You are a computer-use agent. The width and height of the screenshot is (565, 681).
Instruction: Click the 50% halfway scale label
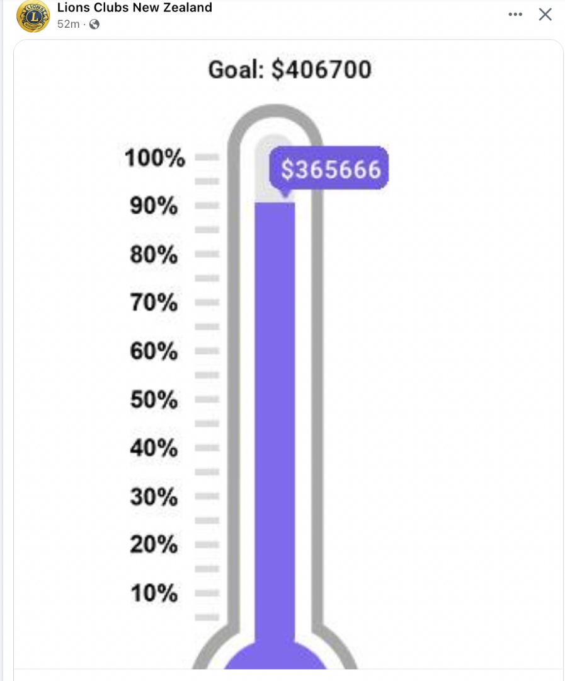(154, 400)
